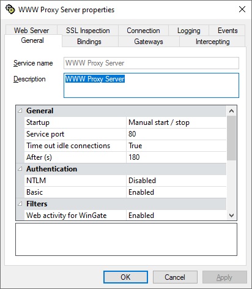
Task: Click the property description pane below grid
Action: click(x=126, y=239)
